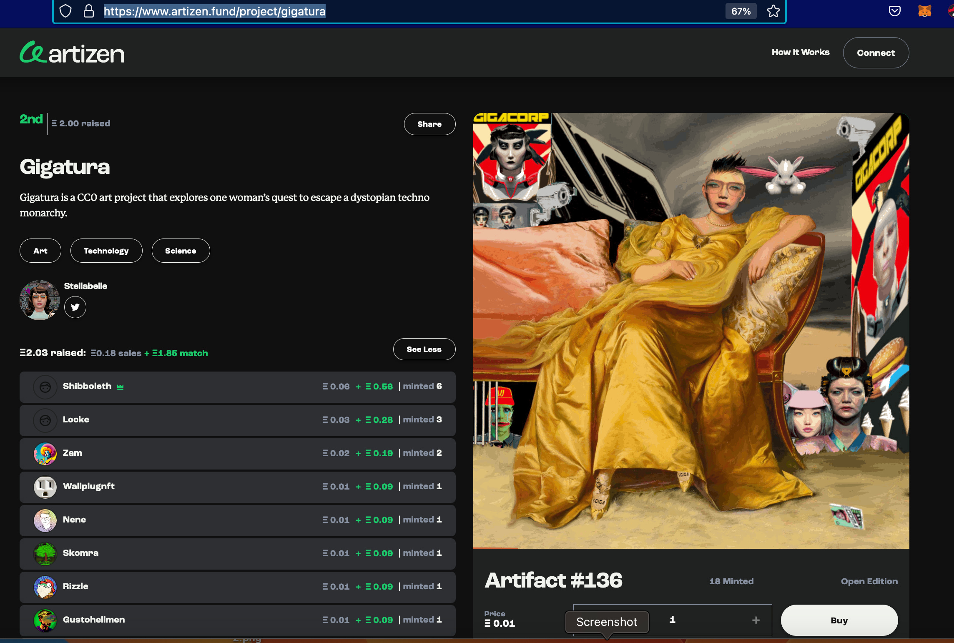Viewport: 954px width, 643px height.
Task: Click Wallplugnft's outlet avatar icon
Action: [x=45, y=487]
